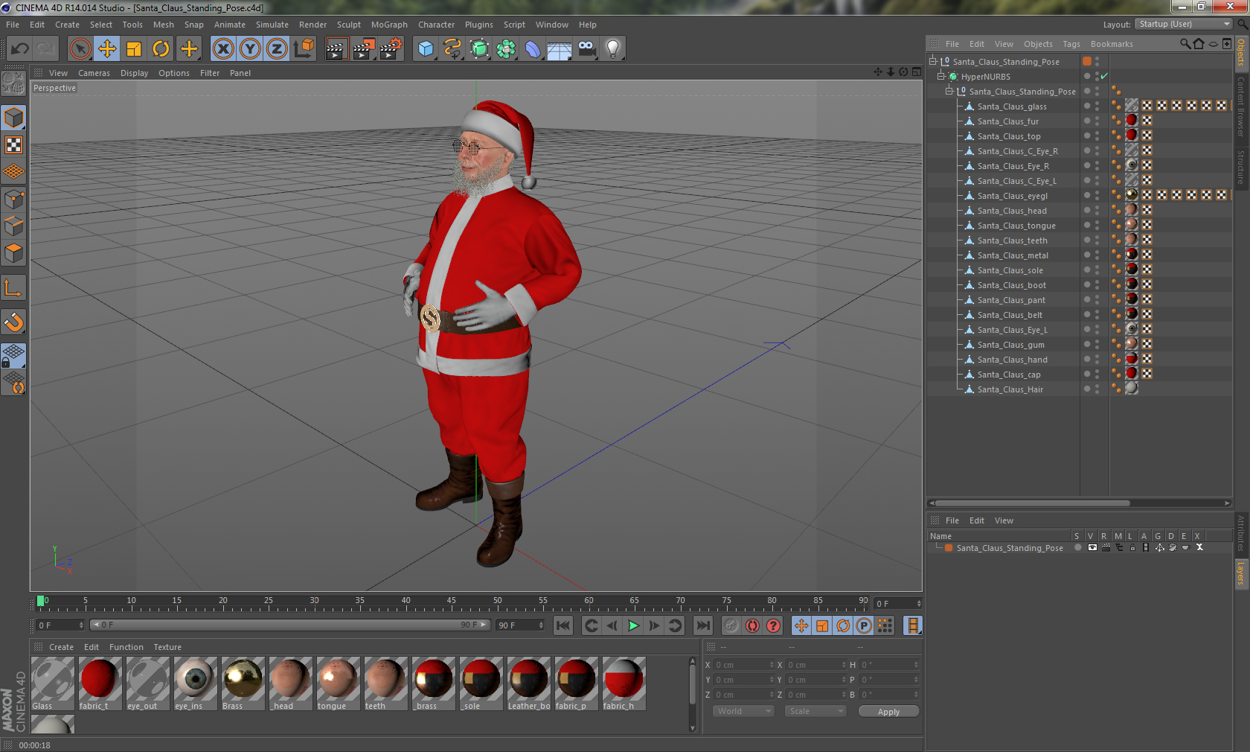This screenshot has width=1250, height=752.
Task: Open material manager Texture menu
Action: pos(167,647)
